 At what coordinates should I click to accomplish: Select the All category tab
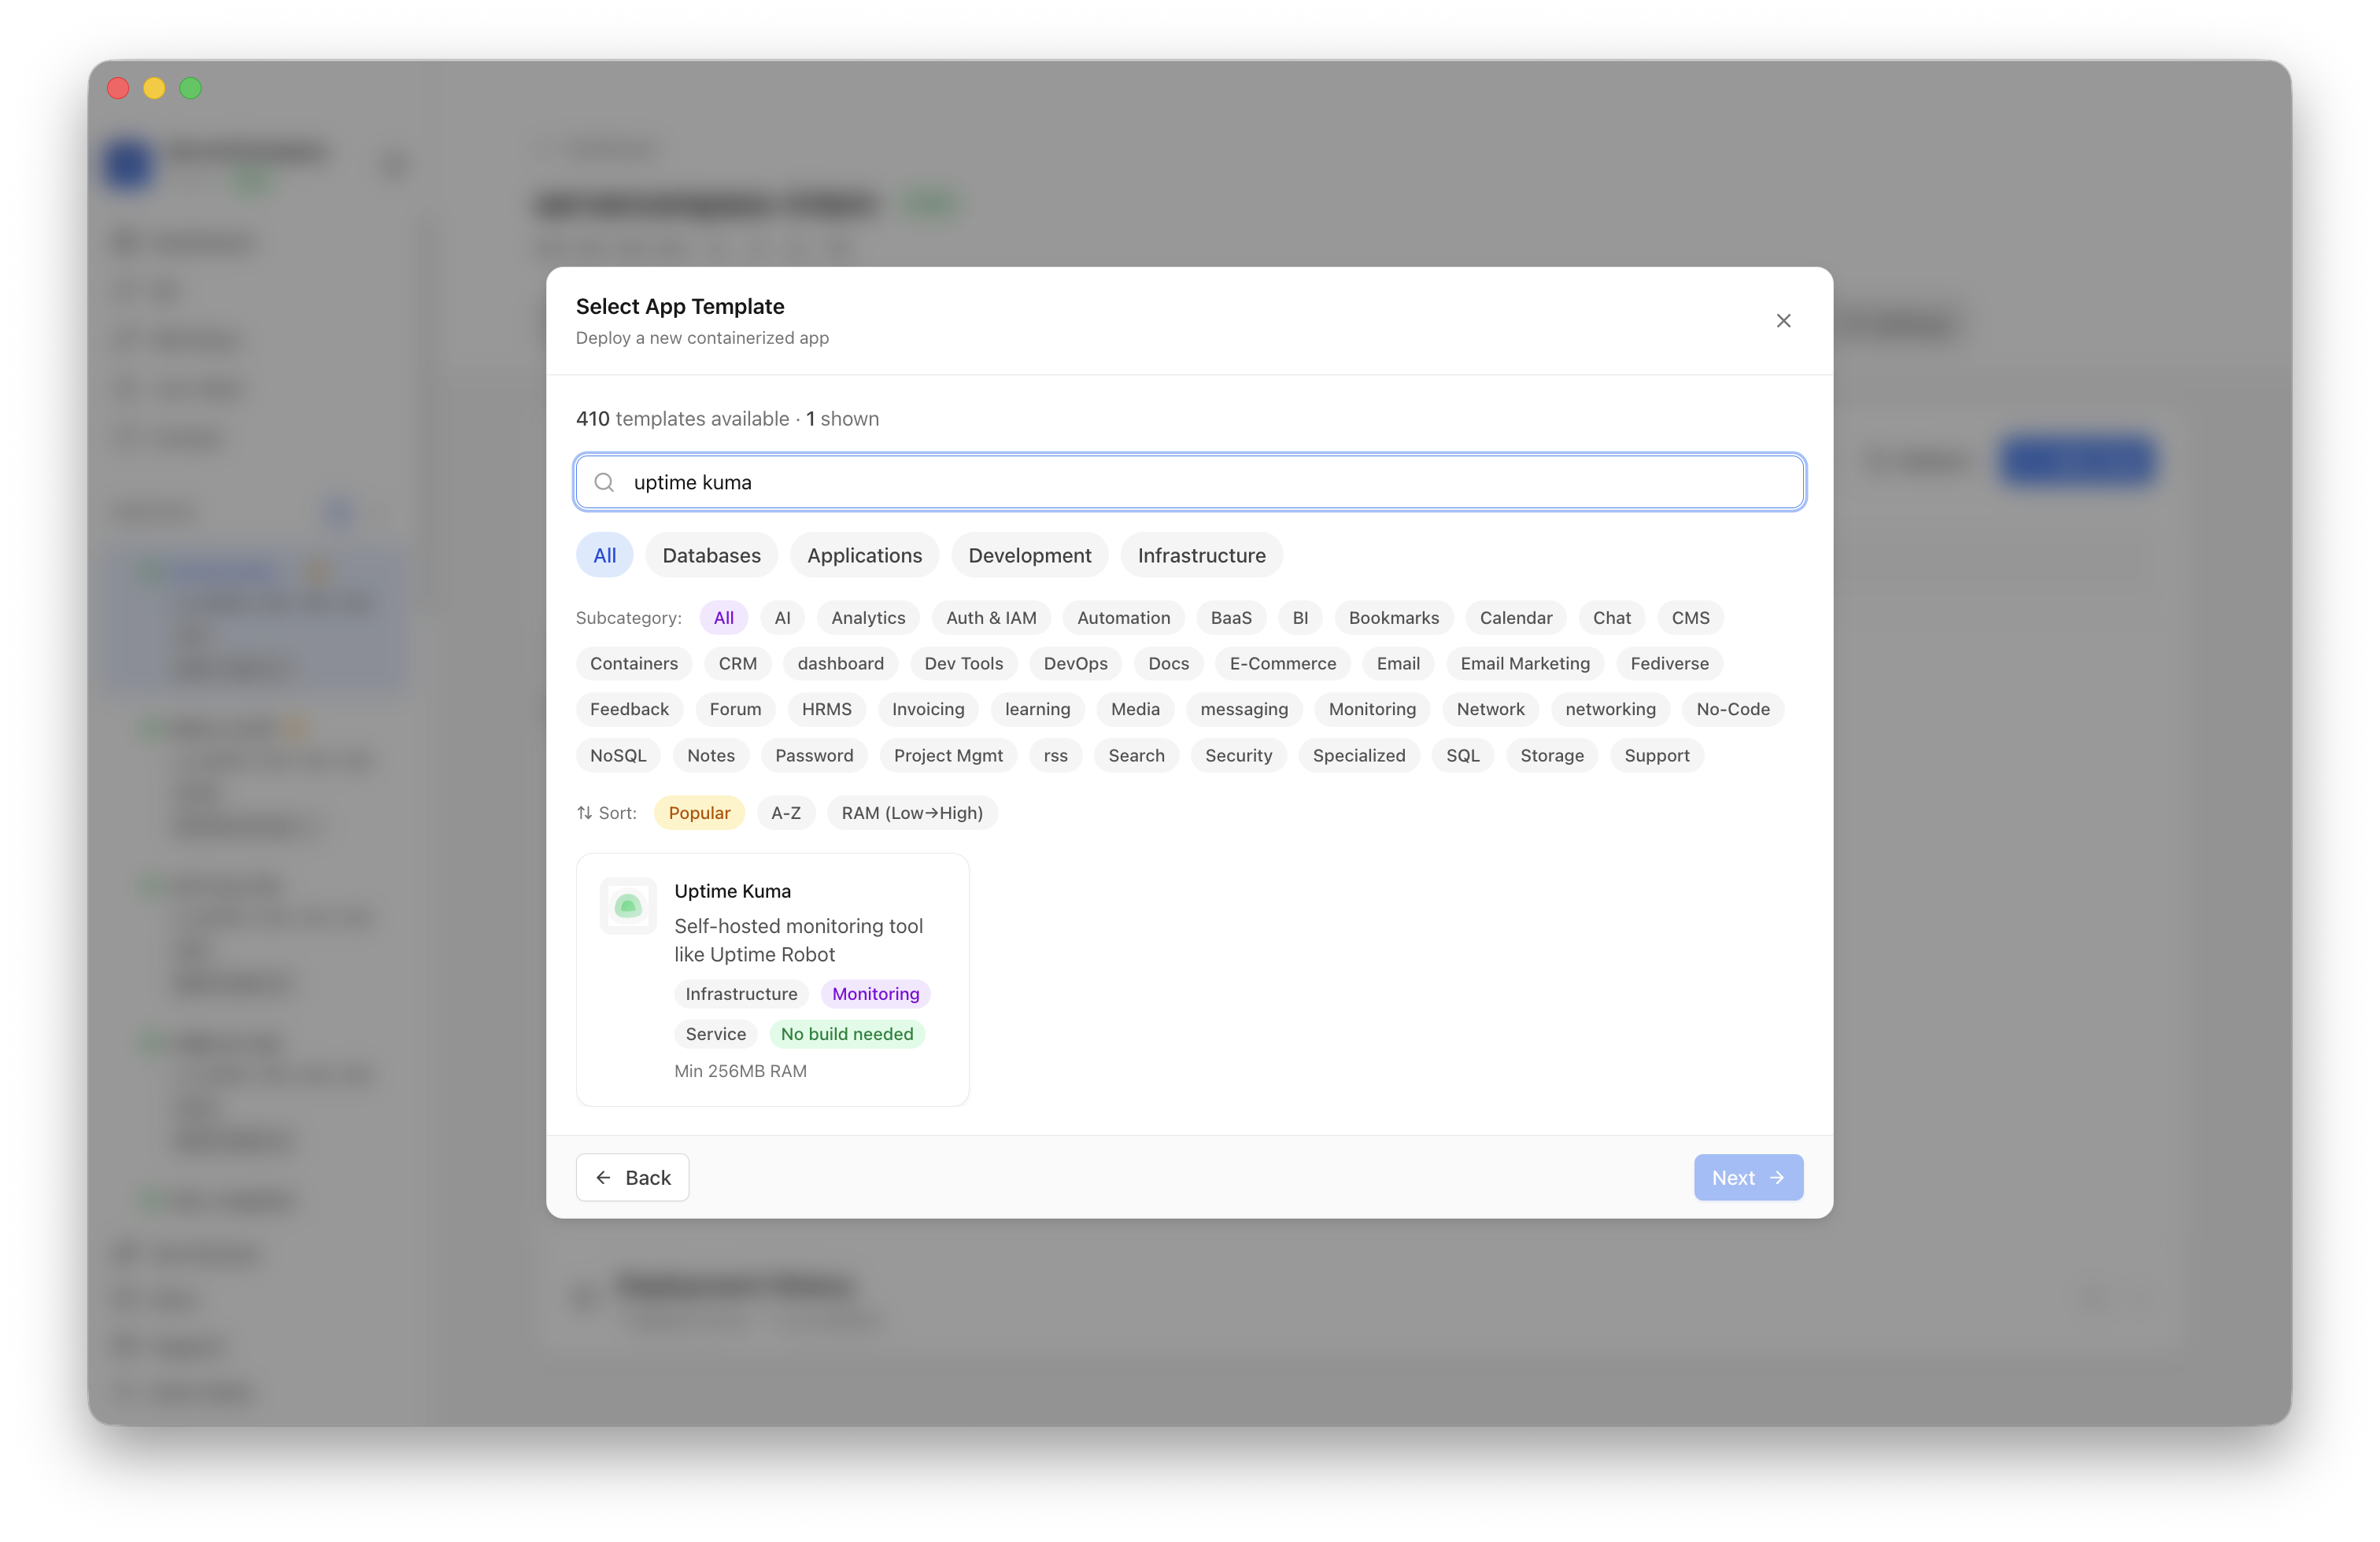[x=604, y=555]
